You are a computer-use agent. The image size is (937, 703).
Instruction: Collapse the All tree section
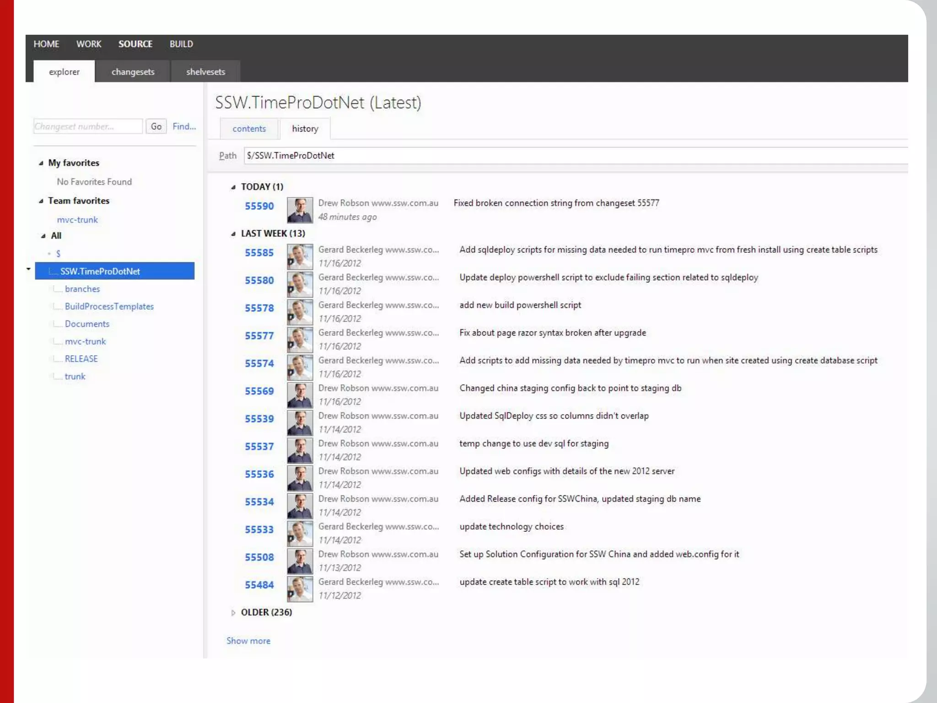(43, 236)
